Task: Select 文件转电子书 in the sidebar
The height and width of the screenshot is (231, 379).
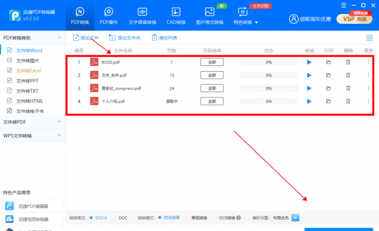Action: pos(30,111)
